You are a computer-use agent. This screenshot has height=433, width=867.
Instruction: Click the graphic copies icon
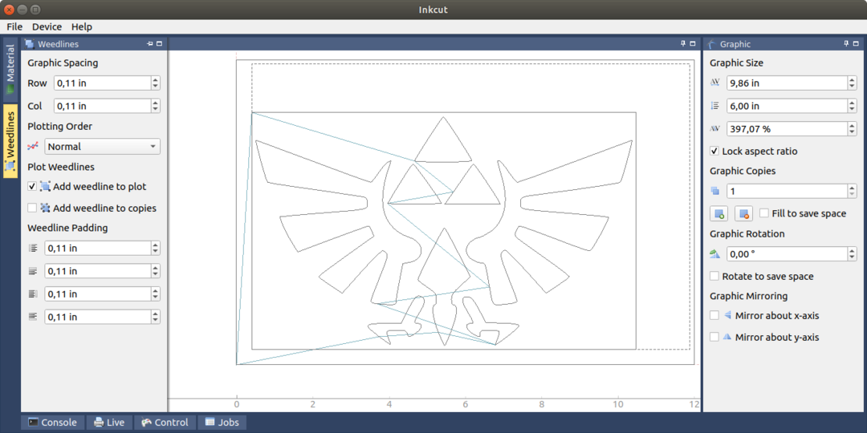715,191
